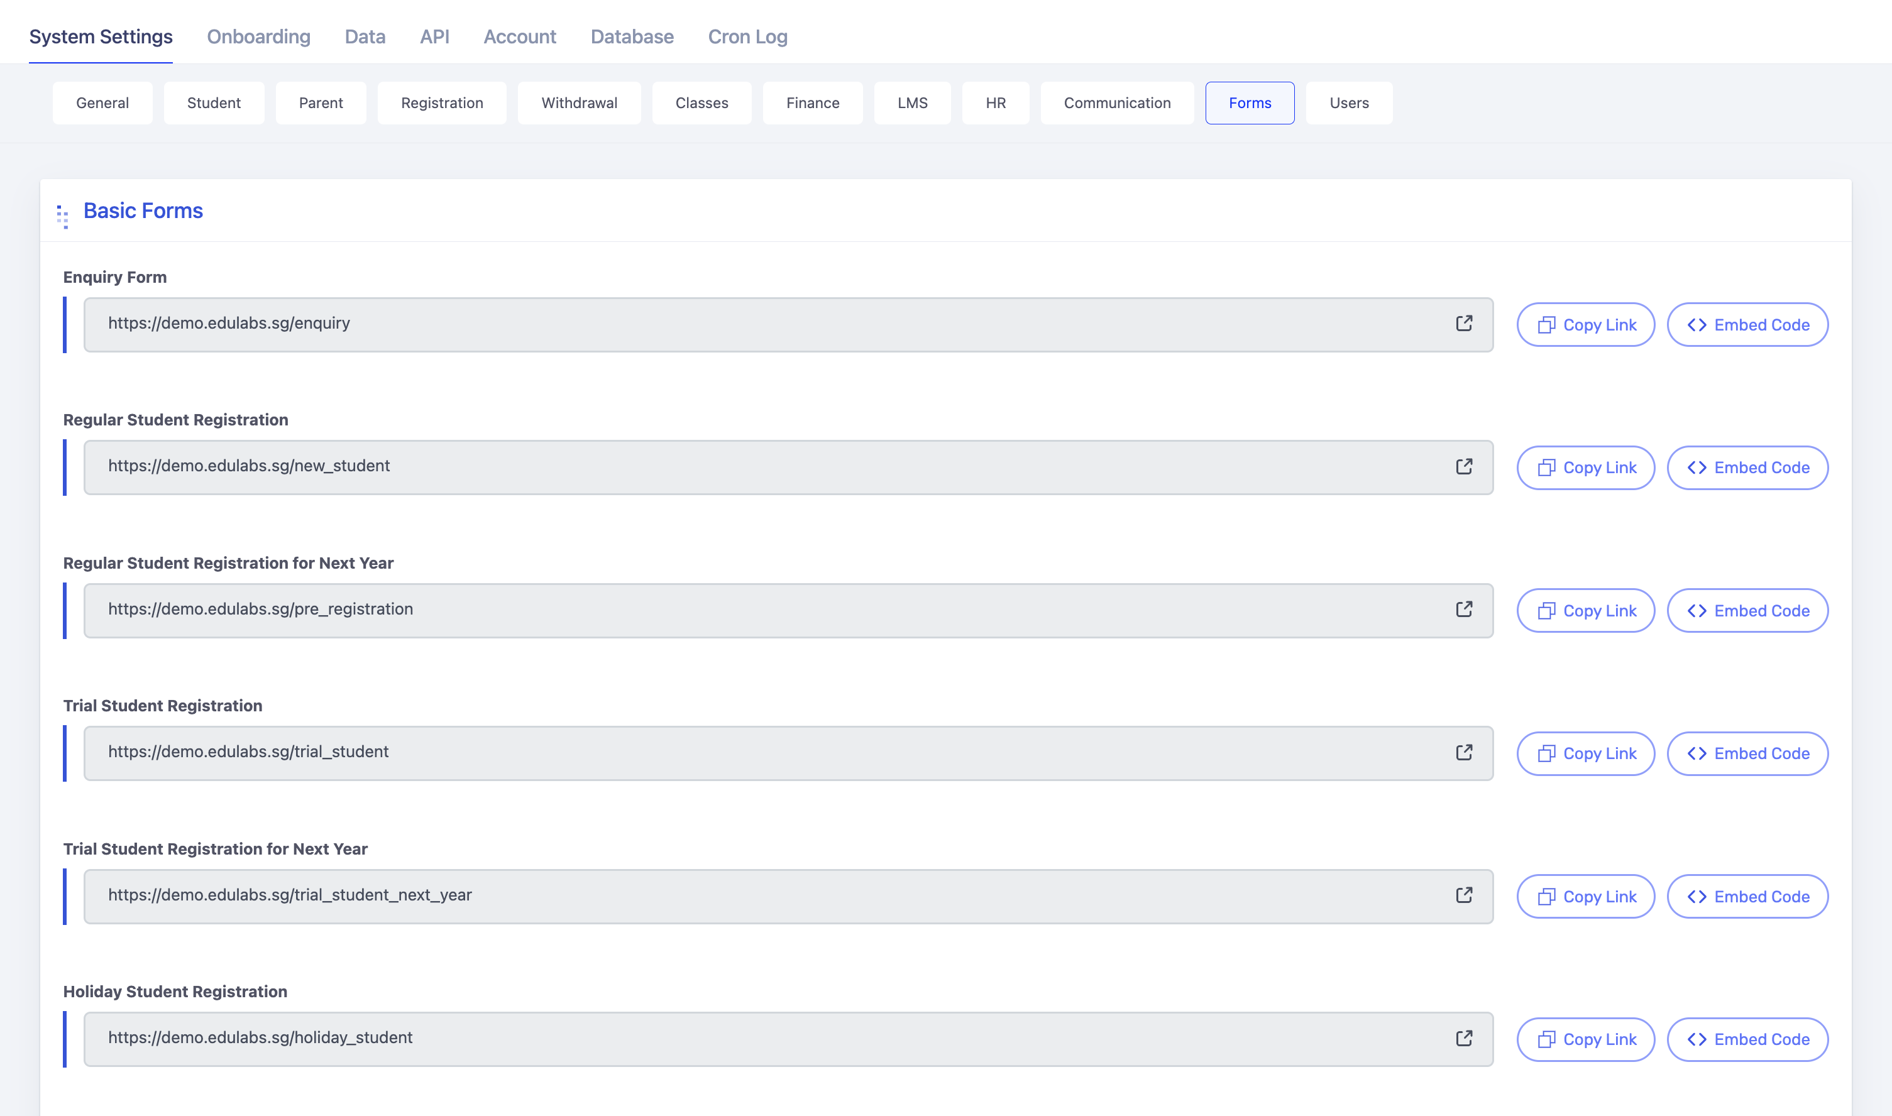Get embed code for Holiday Student Registration
Image resolution: width=1892 pixels, height=1116 pixels.
click(x=1747, y=1039)
